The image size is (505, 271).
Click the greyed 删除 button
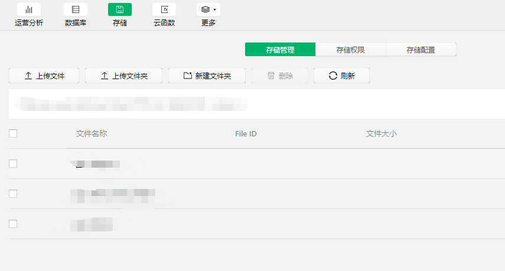tap(279, 76)
